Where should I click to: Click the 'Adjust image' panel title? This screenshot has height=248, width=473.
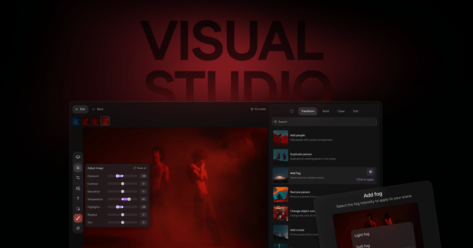tap(95, 168)
